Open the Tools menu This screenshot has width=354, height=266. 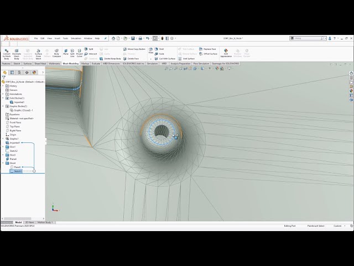[65, 38]
